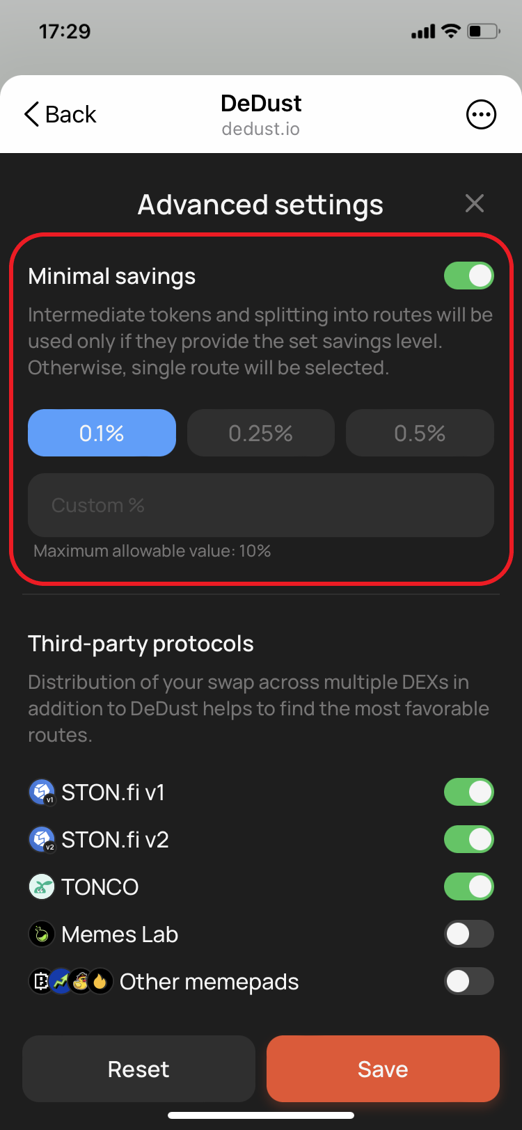522x1130 pixels.
Task: Close the Advanced settings panel
Action: tap(475, 204)
